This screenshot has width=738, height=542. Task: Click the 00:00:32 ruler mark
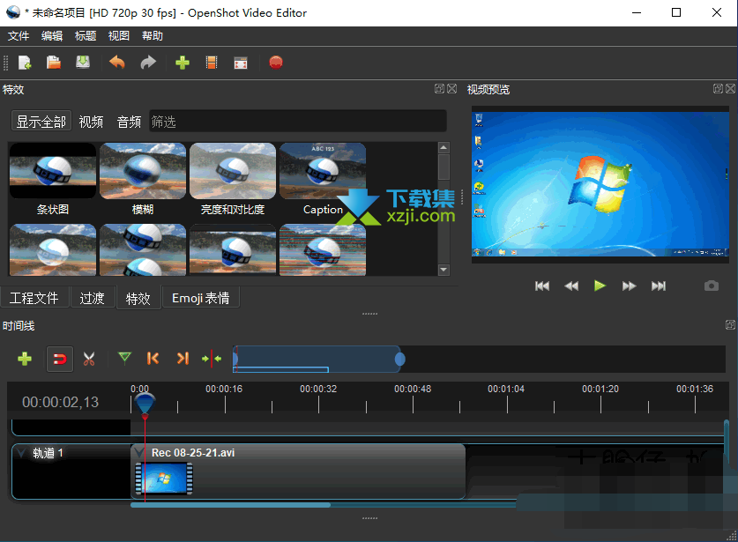point(318,389)
